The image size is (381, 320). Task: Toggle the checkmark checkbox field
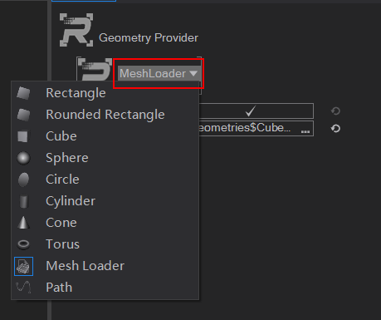coord(256,111)
